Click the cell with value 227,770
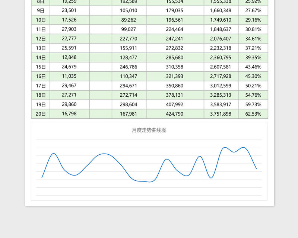Image resolution: width=298 pixels, height=238 pixels. [129, 39]
